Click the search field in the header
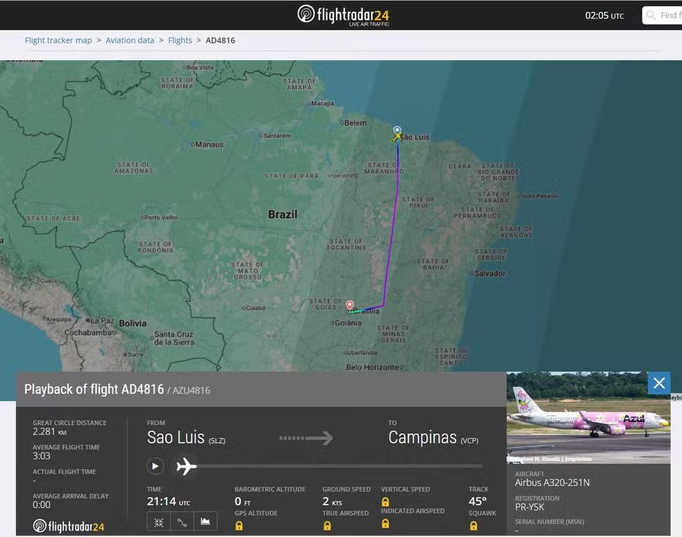Screen dimensions: 682x537 pyautogui.click(x=665, y=15)
